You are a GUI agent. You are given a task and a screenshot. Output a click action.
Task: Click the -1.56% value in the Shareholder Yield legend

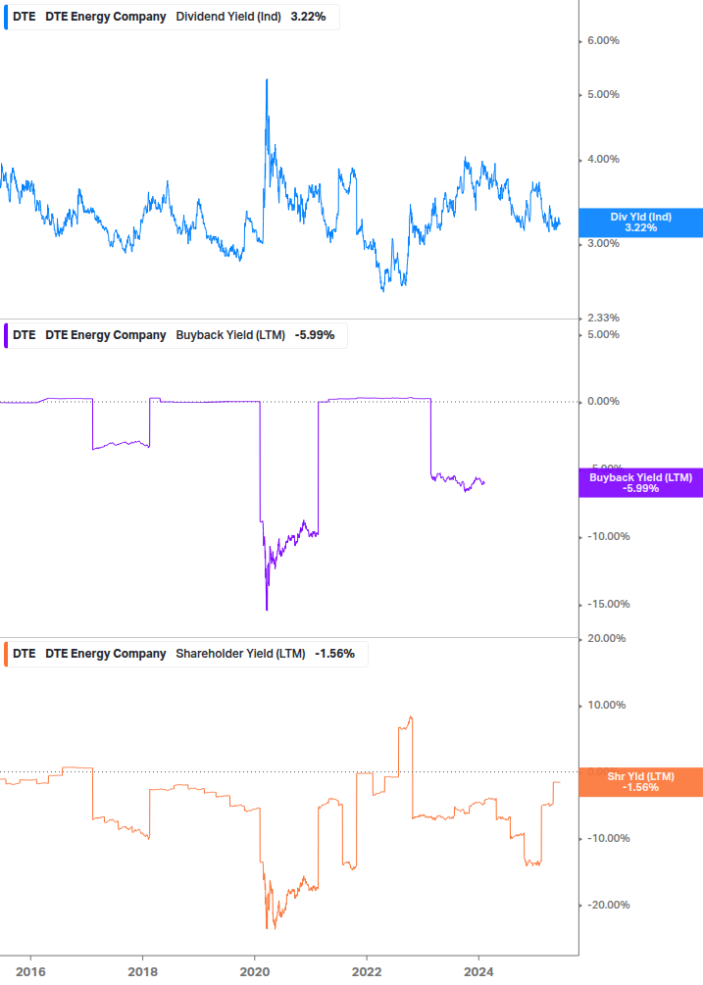click(x=335, y=654)
